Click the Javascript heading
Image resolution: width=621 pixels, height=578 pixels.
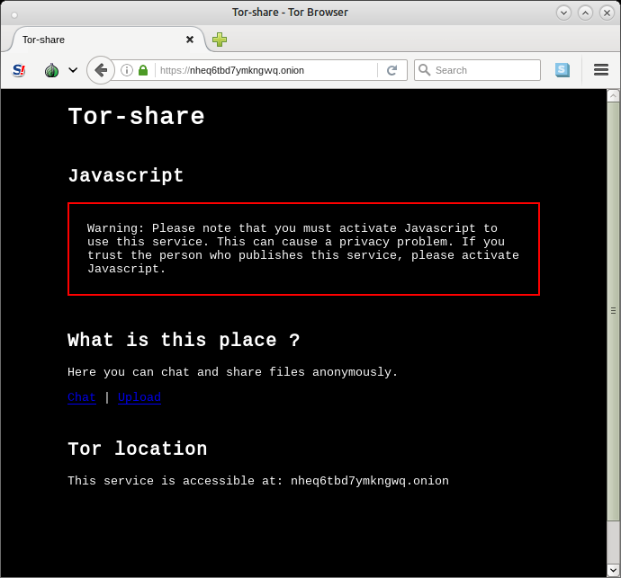126,175
